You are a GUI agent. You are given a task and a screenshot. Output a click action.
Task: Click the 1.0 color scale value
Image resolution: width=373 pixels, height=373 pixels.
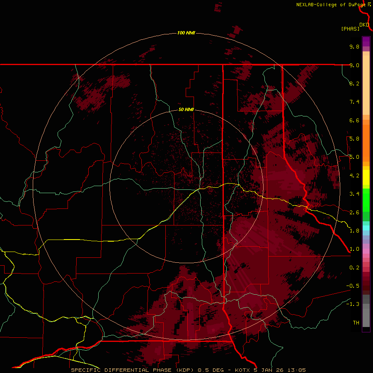[x=354, y=249]
